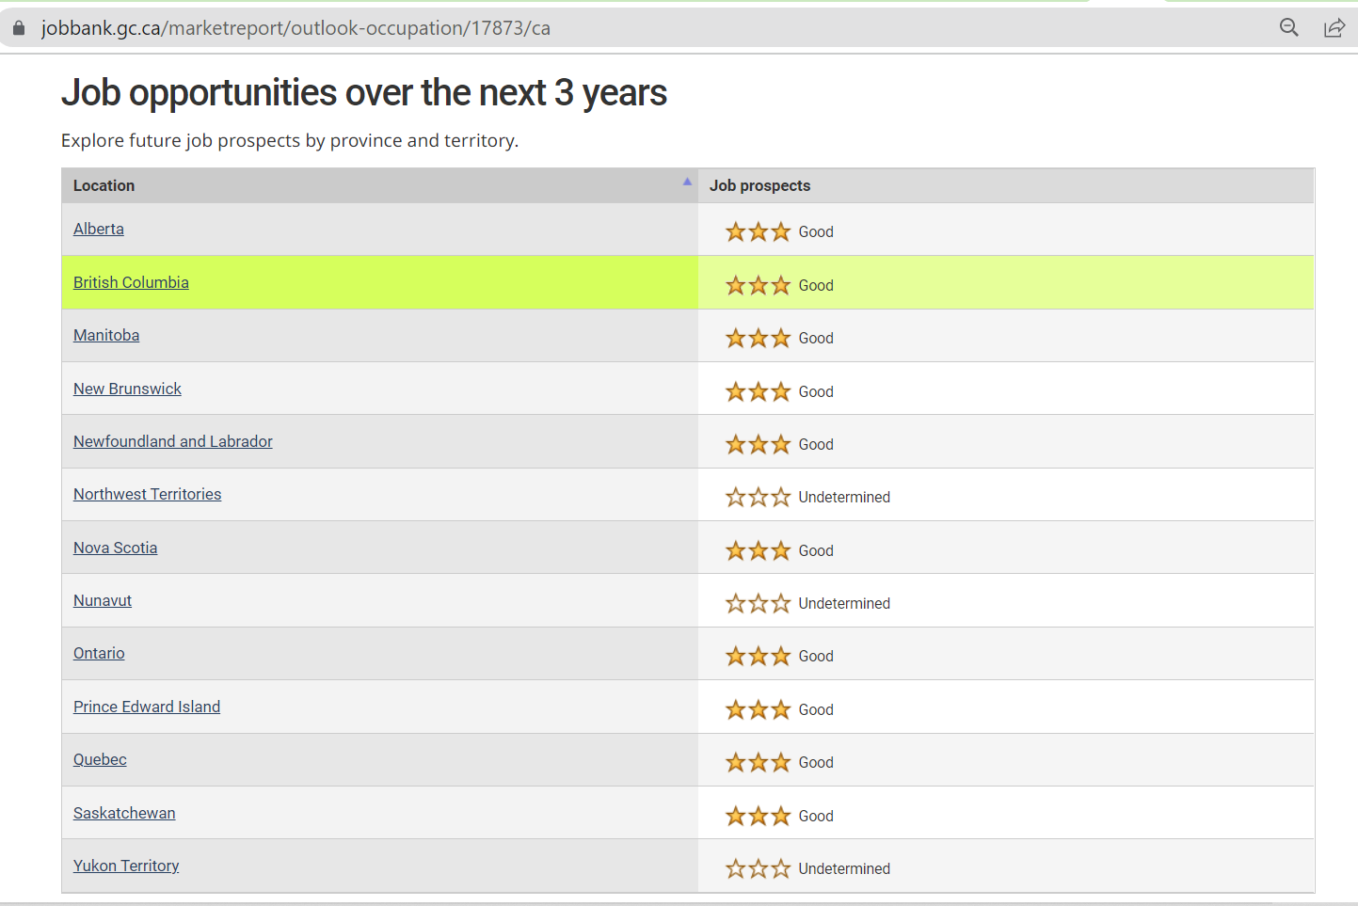Click the gold stars in Quebec row
The width and height of the screenshot is (1358, 906).
click(758, 762)
